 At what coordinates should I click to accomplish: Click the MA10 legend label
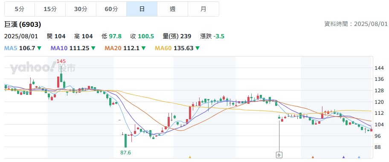point(58,48)
